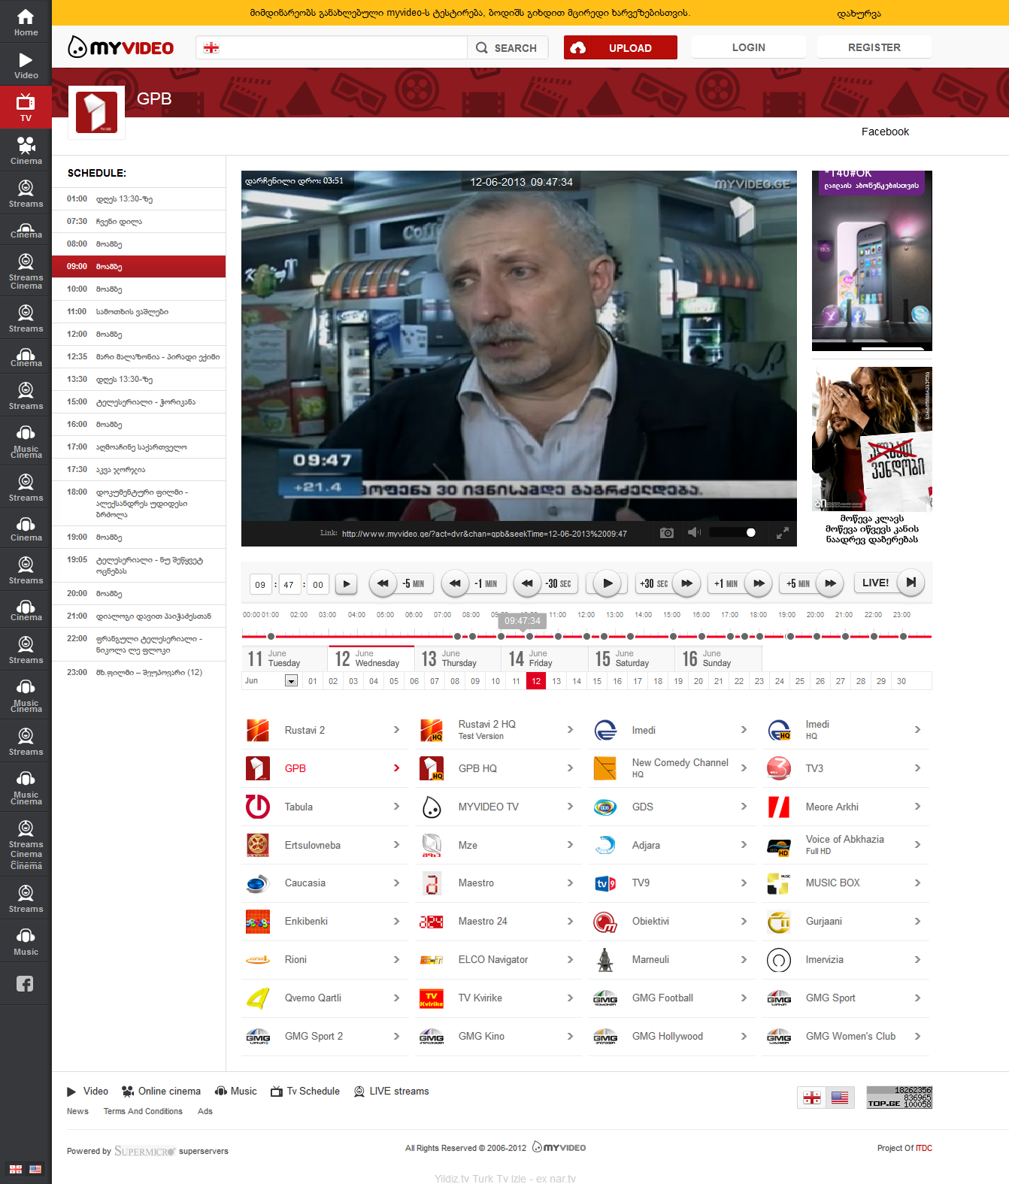Click the hour input field showing 09

point(260,584)
